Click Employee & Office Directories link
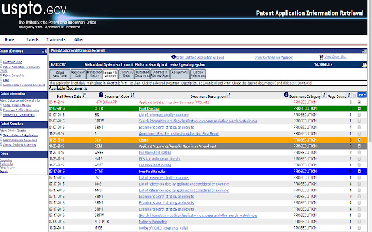The width and height of the screenshot is (372, 232). click(21, 110)
